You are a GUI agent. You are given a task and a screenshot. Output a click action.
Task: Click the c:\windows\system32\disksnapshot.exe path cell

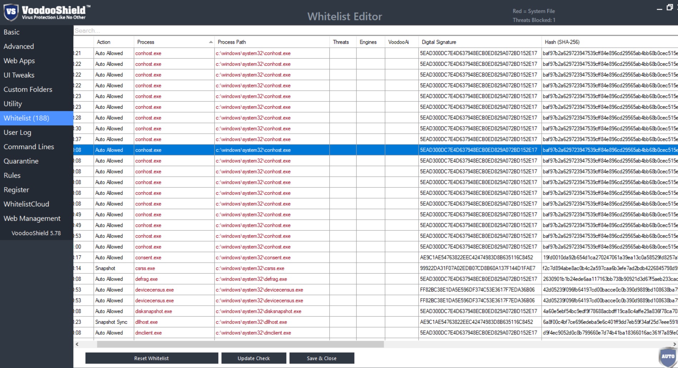(272, 311)
